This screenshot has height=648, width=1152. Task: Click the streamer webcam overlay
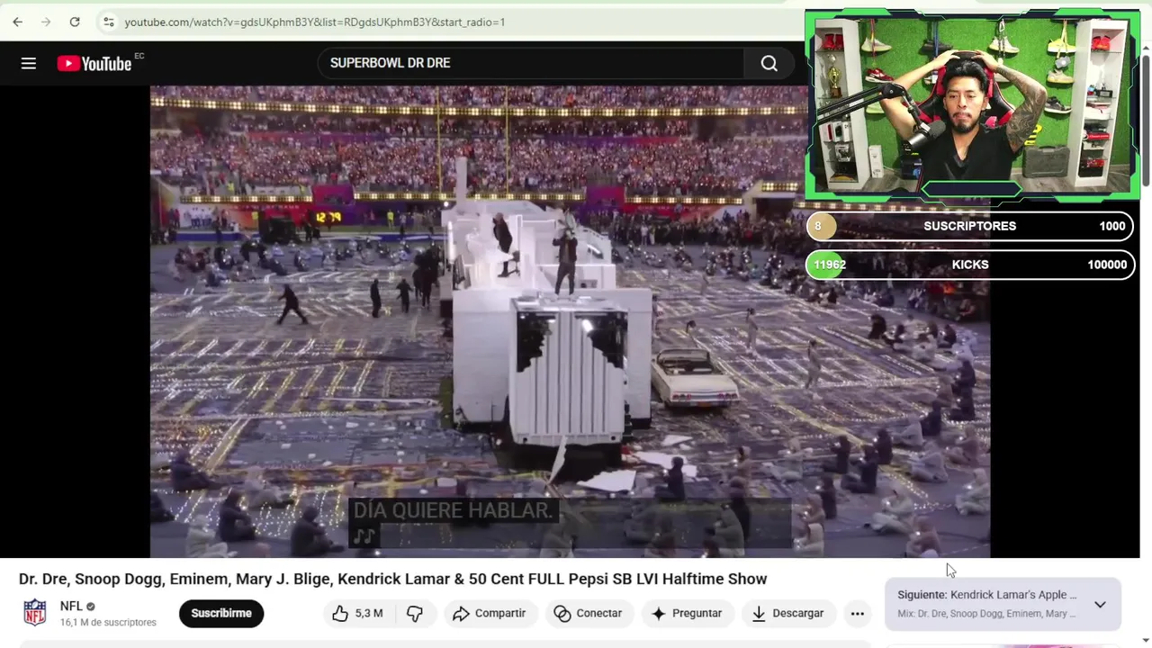(972, 104)
